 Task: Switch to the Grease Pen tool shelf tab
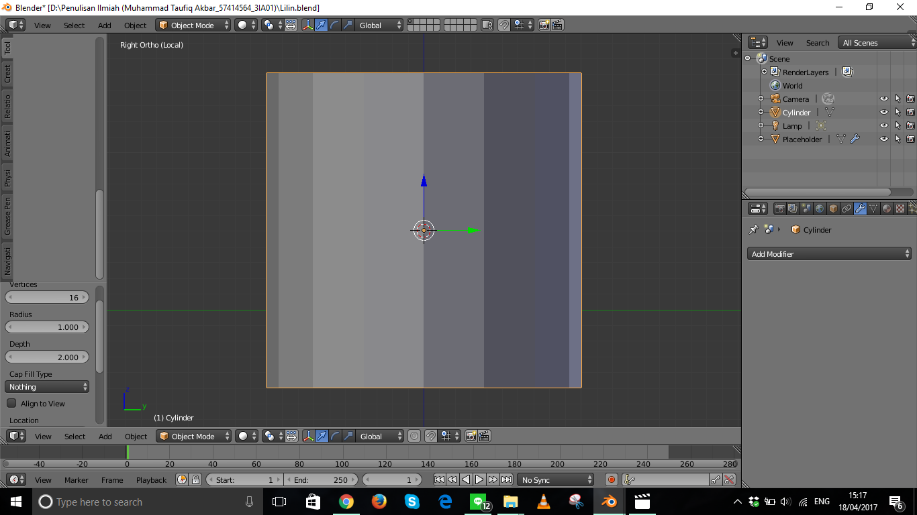click(7, 215)
